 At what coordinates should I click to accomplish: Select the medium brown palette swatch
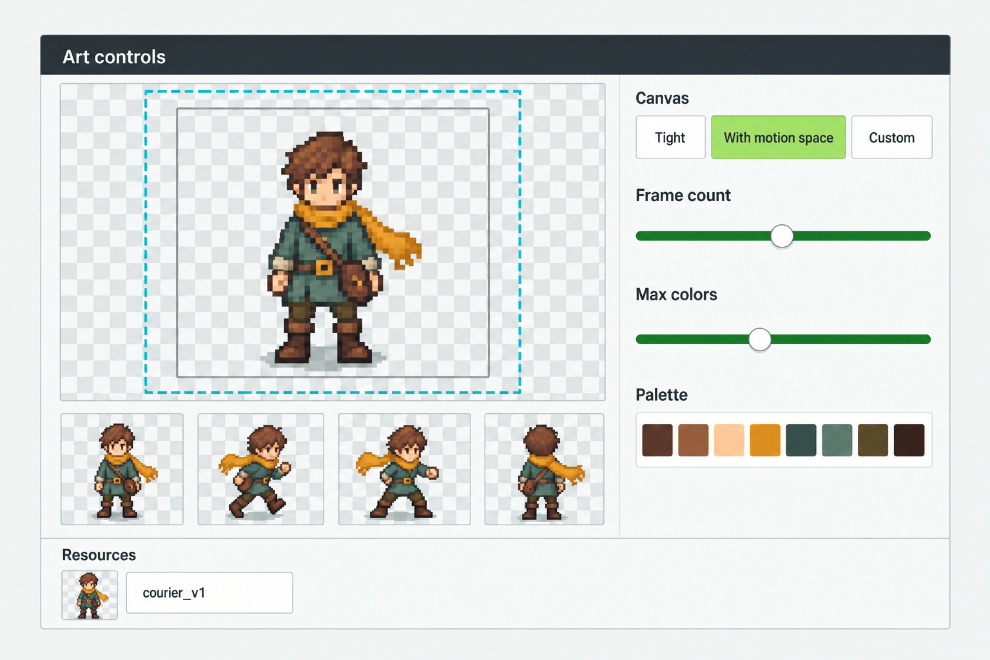(x=694, y=440)
